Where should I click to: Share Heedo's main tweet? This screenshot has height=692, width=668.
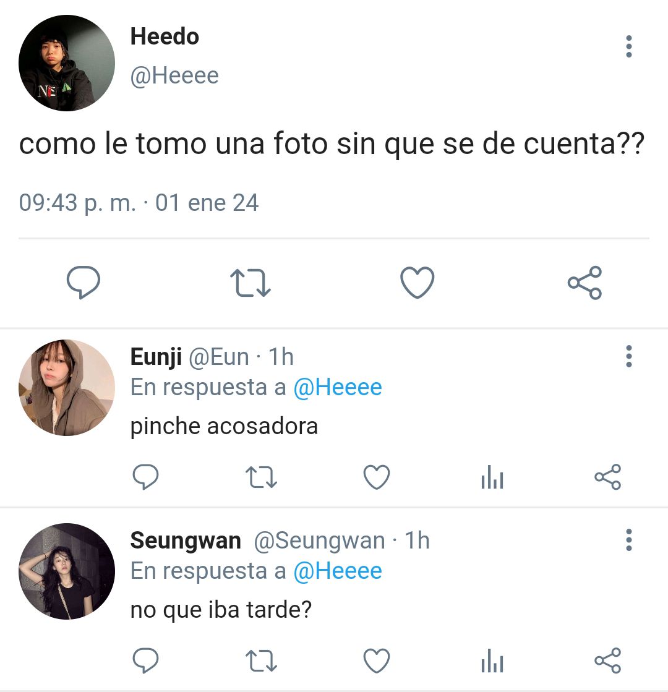584,283
